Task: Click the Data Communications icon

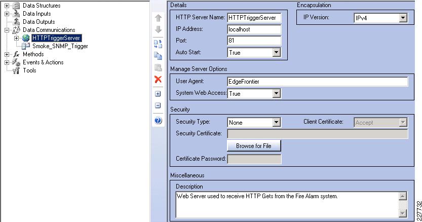Action: pyautogui.click(x=16, y=30)
